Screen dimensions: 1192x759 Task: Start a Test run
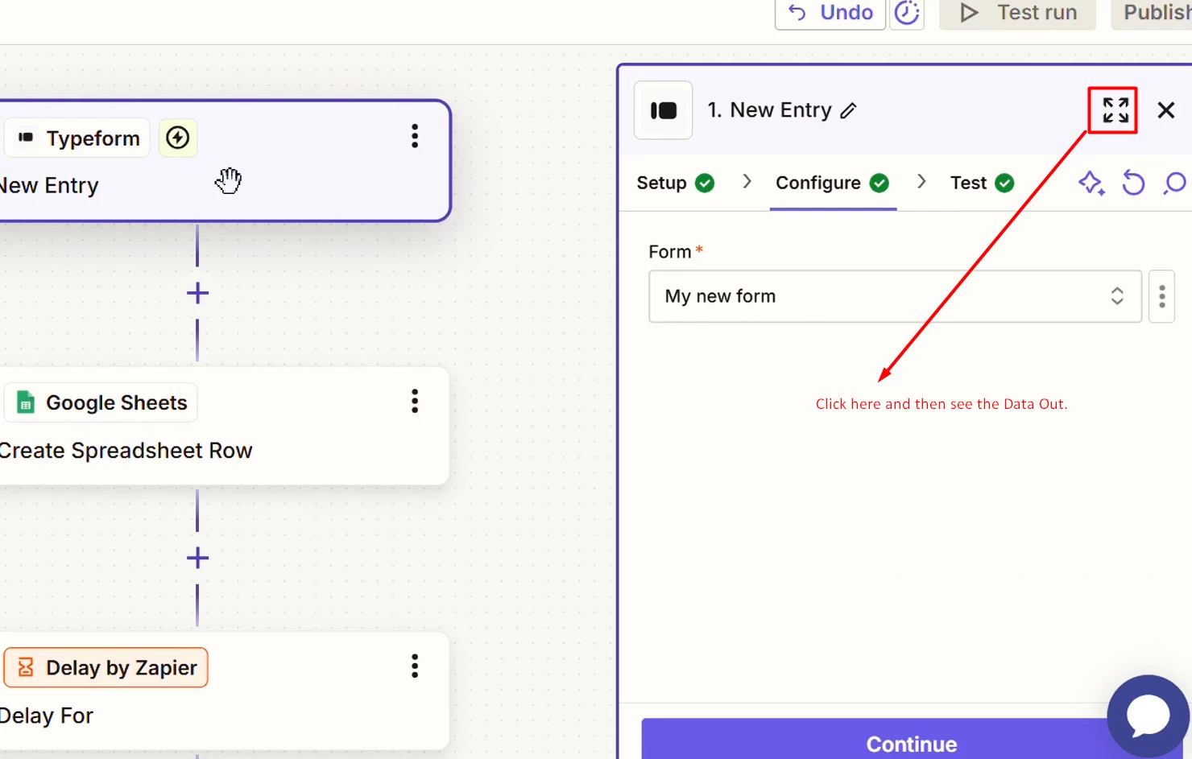pyautogui.click(x=1018, y=13)
